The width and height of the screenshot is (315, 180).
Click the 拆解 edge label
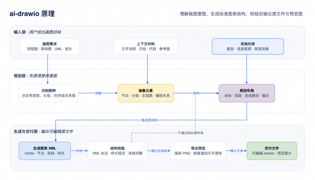pos(98,93)
